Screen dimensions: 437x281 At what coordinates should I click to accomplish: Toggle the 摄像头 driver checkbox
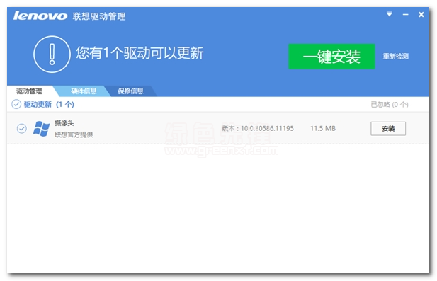pyautogui.click(x=22, y=128)
